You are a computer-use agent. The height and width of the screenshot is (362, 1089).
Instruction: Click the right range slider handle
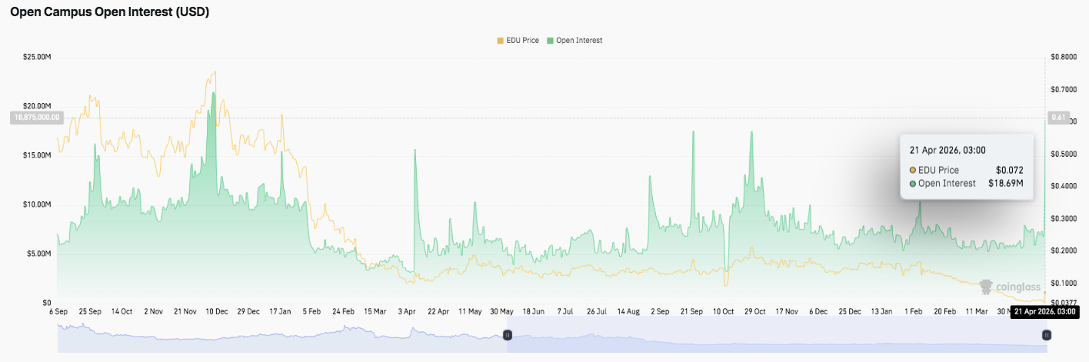pos(1046,335)
